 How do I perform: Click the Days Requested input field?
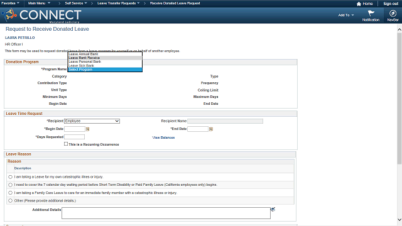coord(74,137)
